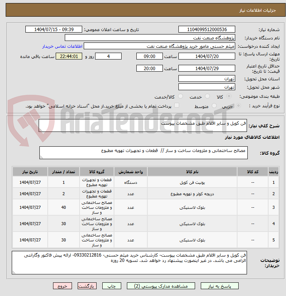Click the resize handle of شرح کلی نیاز box
Screen dimensions: 286x296
tap(41, 130)
